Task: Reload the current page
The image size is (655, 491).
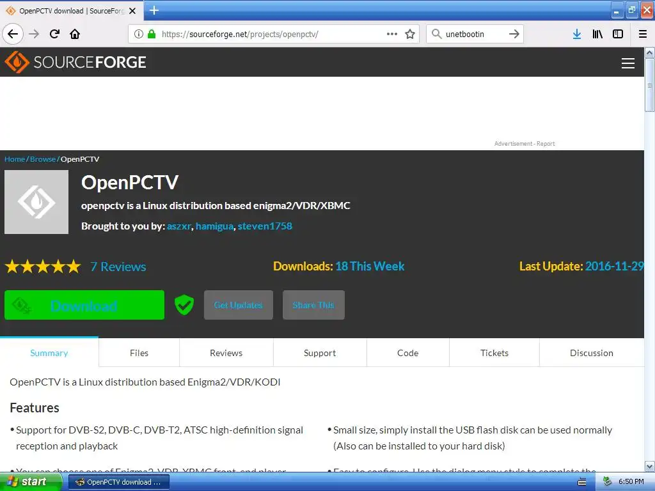Action: coord(54,34)
